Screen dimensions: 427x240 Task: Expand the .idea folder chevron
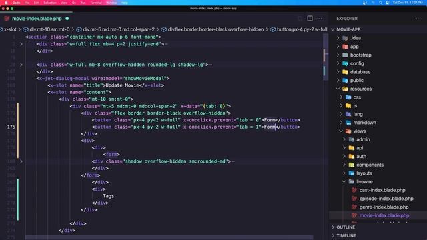[338, 38]
